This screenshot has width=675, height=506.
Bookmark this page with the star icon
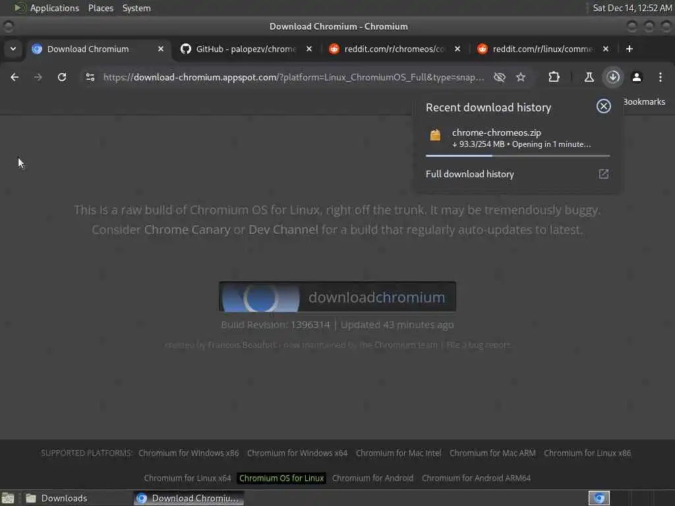pyautogui.click(x=521, y=77)
